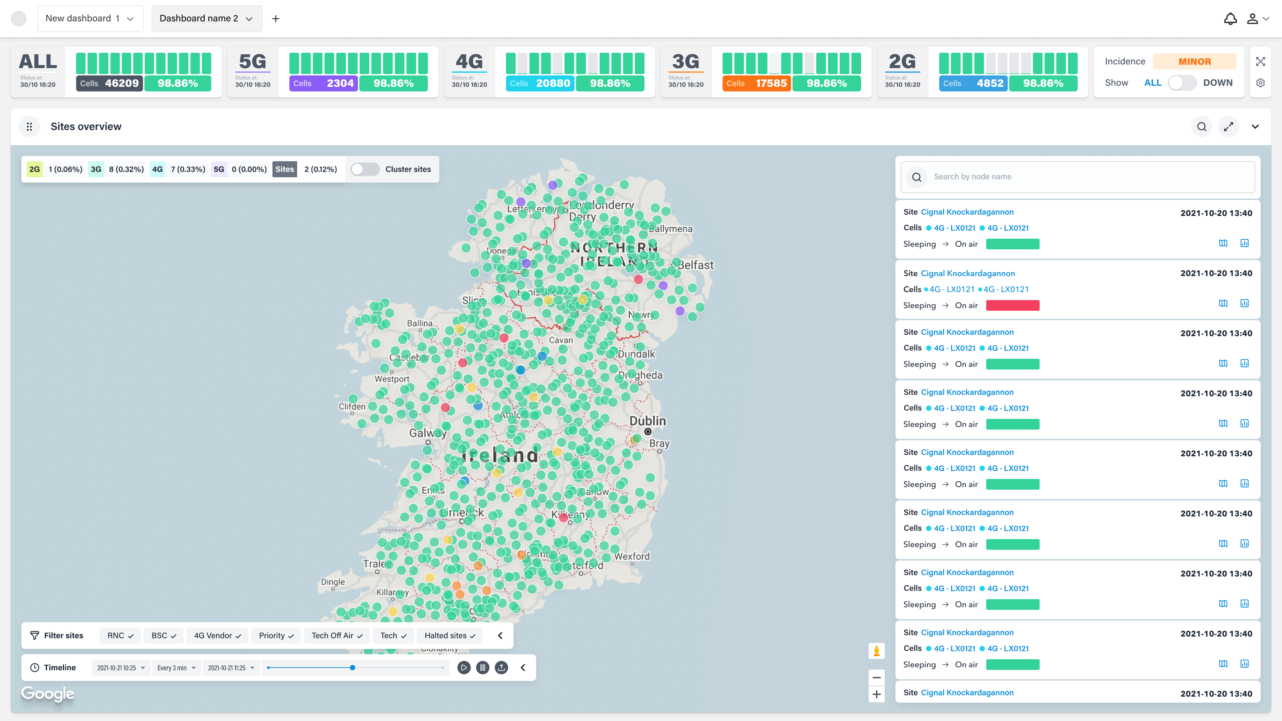Open the notifications bell
The height and width of the screenshot is (721, 1282).
(x=1230, y=18)
